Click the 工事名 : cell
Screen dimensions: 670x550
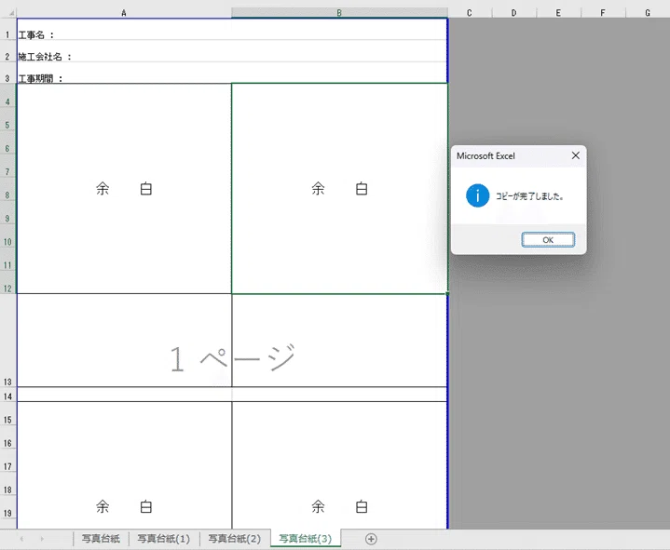pos(124,30)
